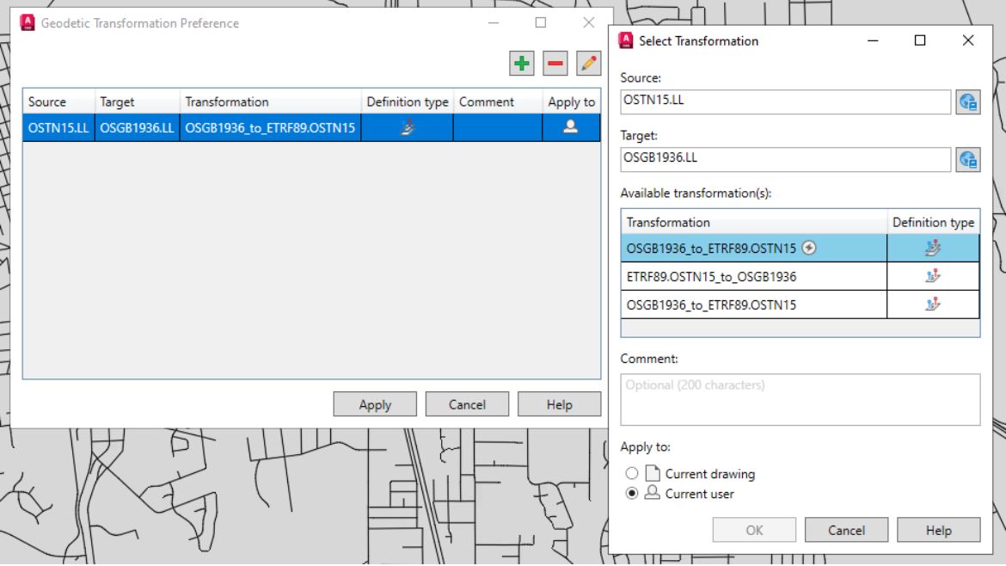
Task: Click the pencil edit transformation icon
Action: point(588,64)
